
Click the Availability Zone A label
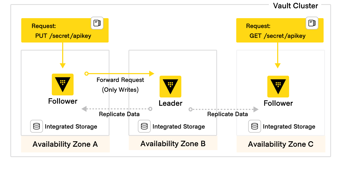(x=65, y=144)
